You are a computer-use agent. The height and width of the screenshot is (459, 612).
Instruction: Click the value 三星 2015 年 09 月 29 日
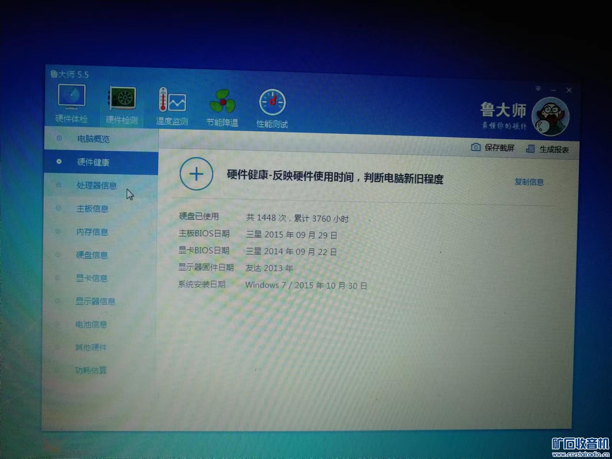[x=292, y=235]
